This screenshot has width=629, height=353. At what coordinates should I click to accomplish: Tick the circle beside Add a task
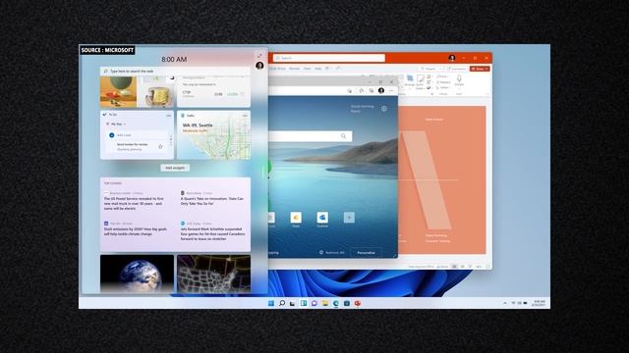pyautogui.click(x=111, y=135)
